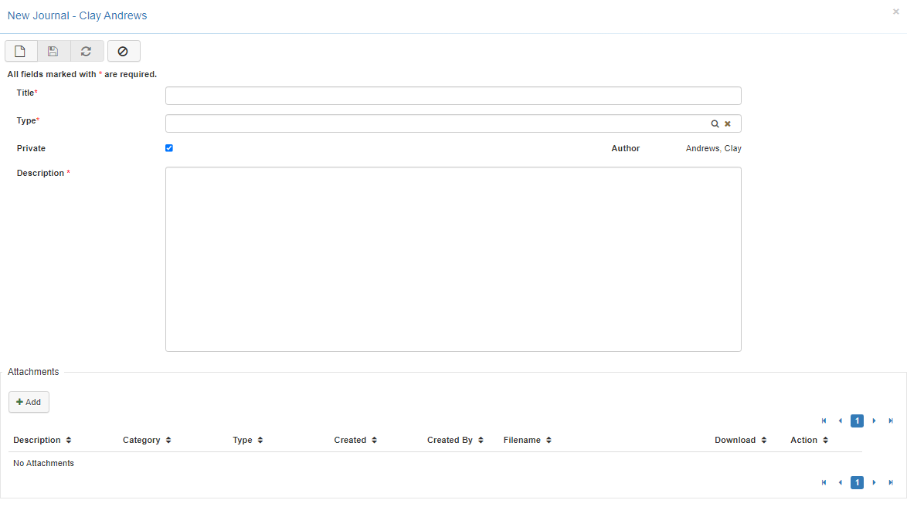Open Type lookup with magnifier icon

pyautogui.click(x=715, y=123)
